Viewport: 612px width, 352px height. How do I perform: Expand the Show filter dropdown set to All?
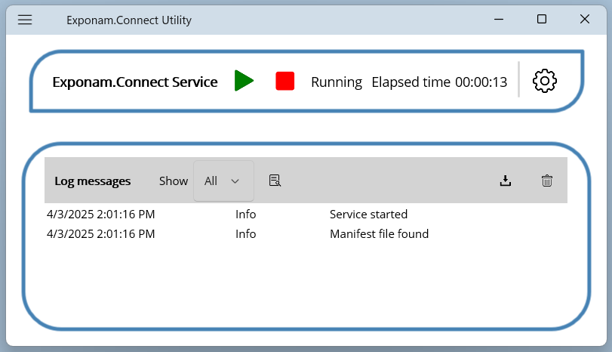(223, 181)
